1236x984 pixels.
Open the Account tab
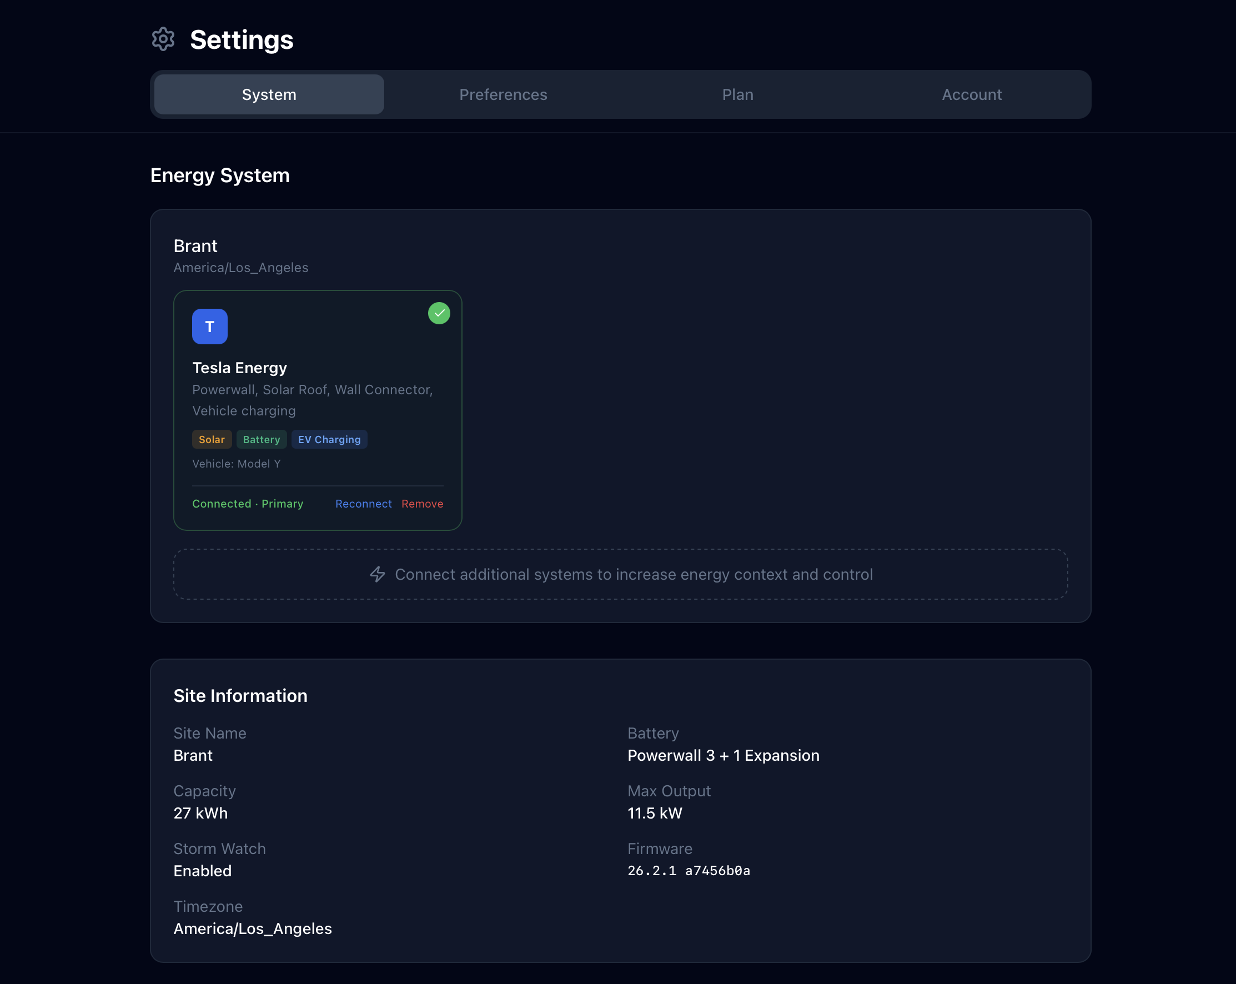point(972,94)
